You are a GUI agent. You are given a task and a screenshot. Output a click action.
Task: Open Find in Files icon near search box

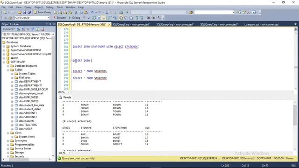(x=191, y=13)
